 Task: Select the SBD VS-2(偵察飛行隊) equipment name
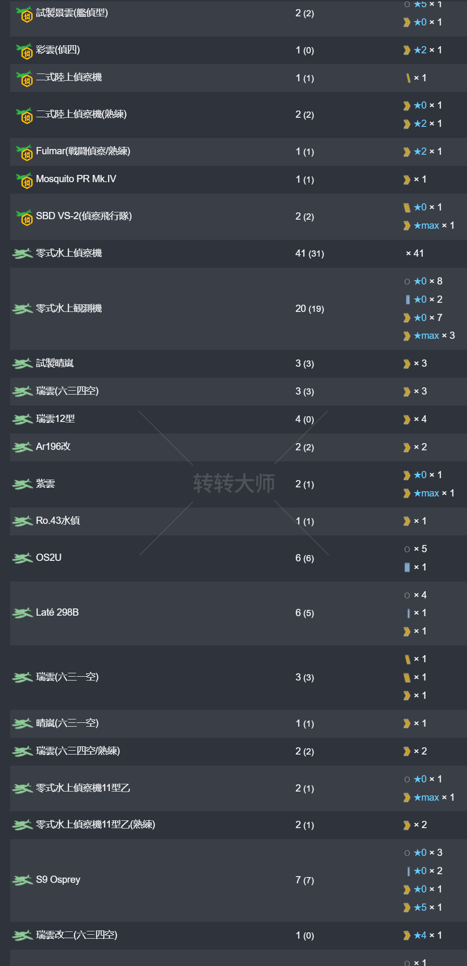[x=84, y=216]
